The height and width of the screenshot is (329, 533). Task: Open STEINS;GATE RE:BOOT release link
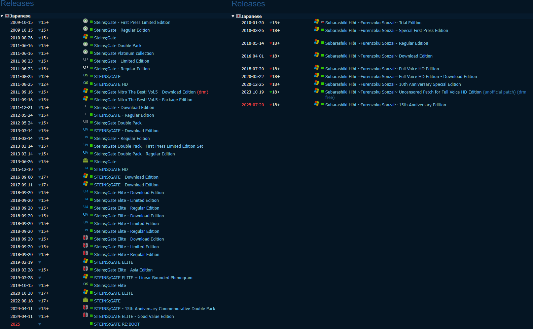point(117,324)
